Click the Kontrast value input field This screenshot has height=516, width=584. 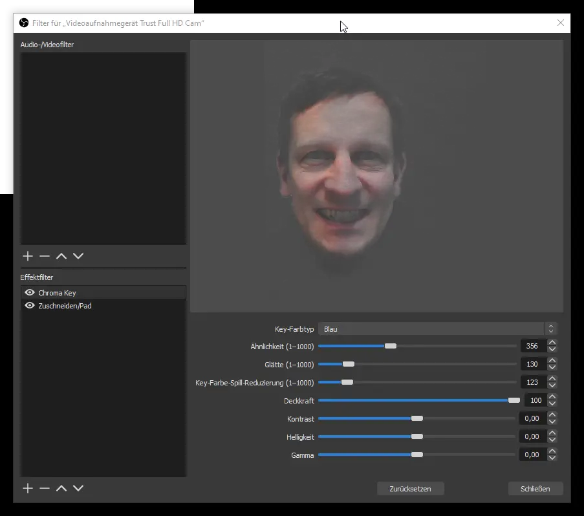click(533, 418)
